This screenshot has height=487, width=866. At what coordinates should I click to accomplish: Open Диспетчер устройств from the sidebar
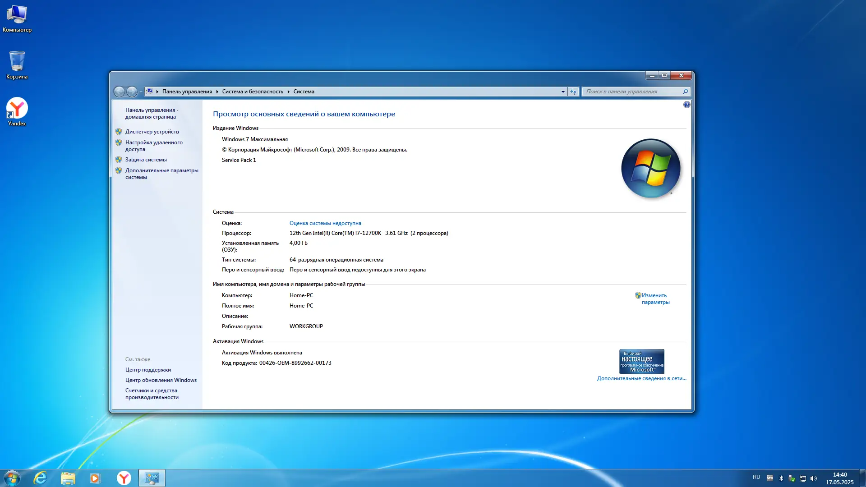pyautogui.click(x=152, y=132)
